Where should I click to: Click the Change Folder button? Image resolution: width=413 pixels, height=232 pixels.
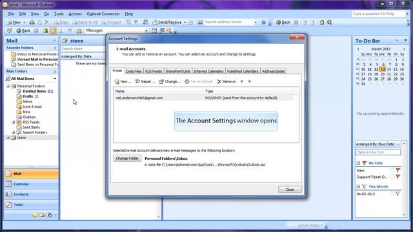pos(127,159)
